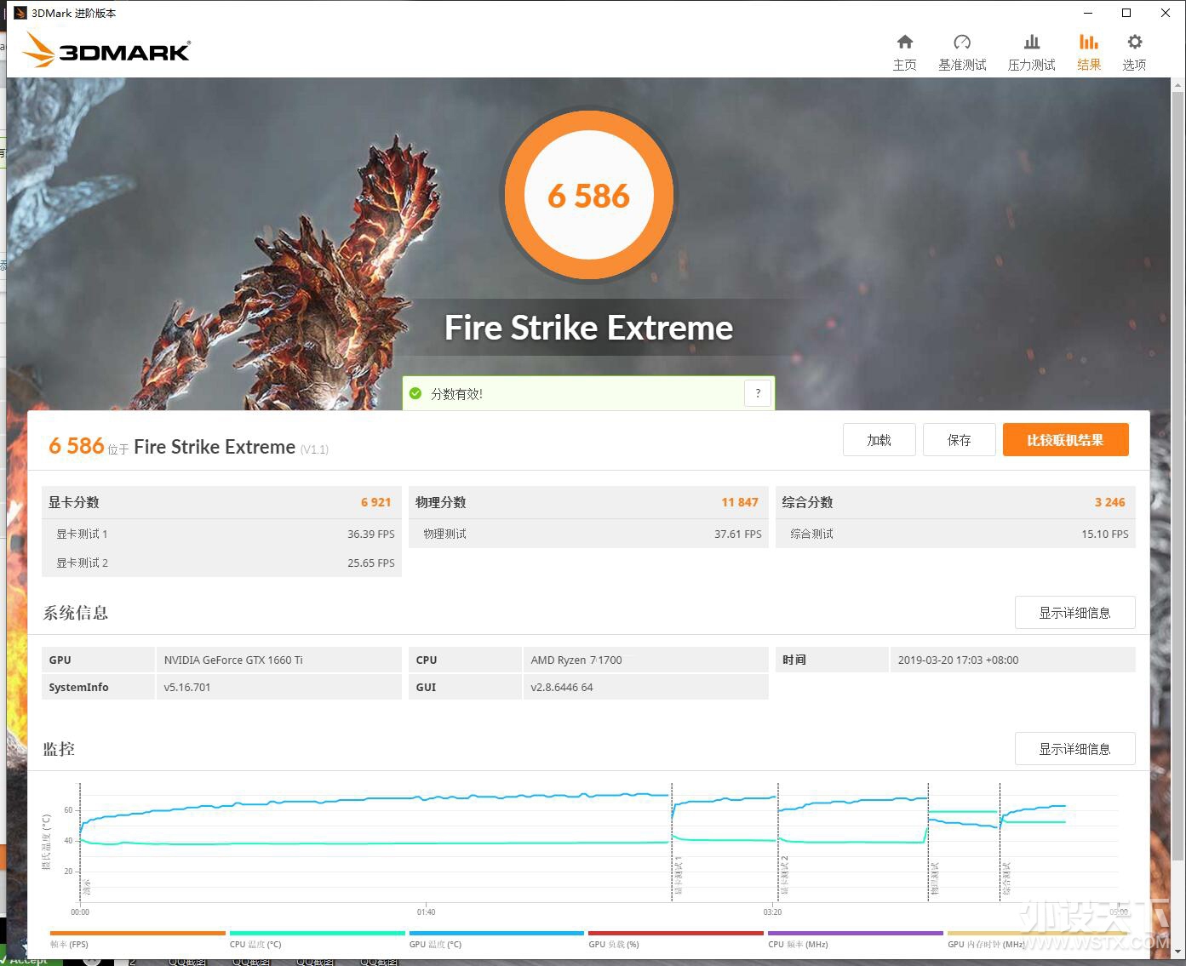Screen dimensions: 1186x966
Task: Click the 综合分数 header with 3 246
Action: pyautogui.click(x=955, y=502)
